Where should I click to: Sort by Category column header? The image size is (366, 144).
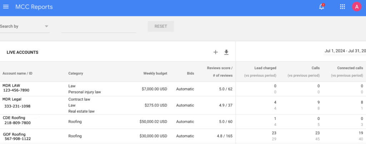point(75,73)
